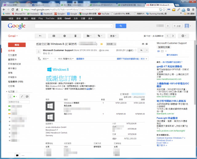Open the account profile picture menu
This screenshot has width=197, height=159.
[x=188, y=26]
